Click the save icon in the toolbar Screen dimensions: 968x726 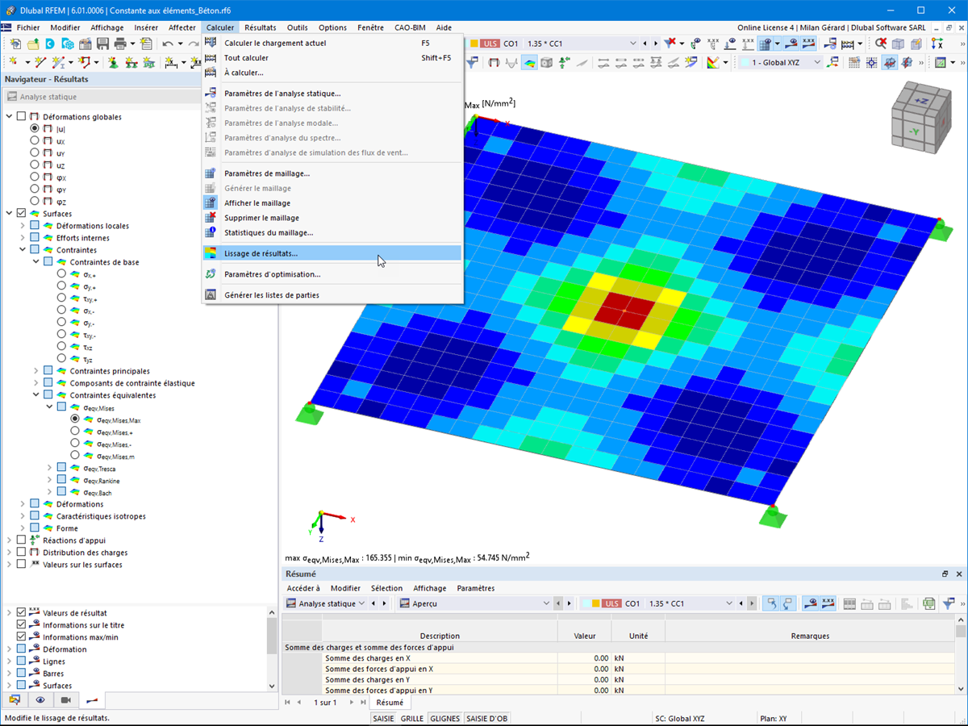coord(102,43)
